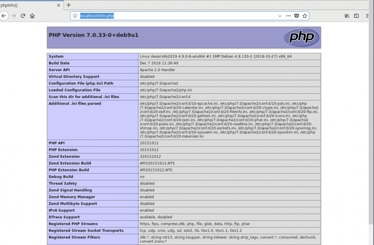Viewport: 374px width, 245px height.
Task: Bookmark this page with the star
Action: coord(305,16)
